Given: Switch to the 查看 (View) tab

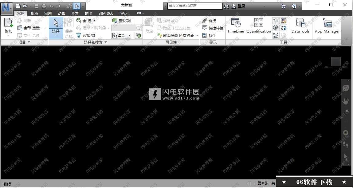Looking at the screenshot, I should pos(75,13).
